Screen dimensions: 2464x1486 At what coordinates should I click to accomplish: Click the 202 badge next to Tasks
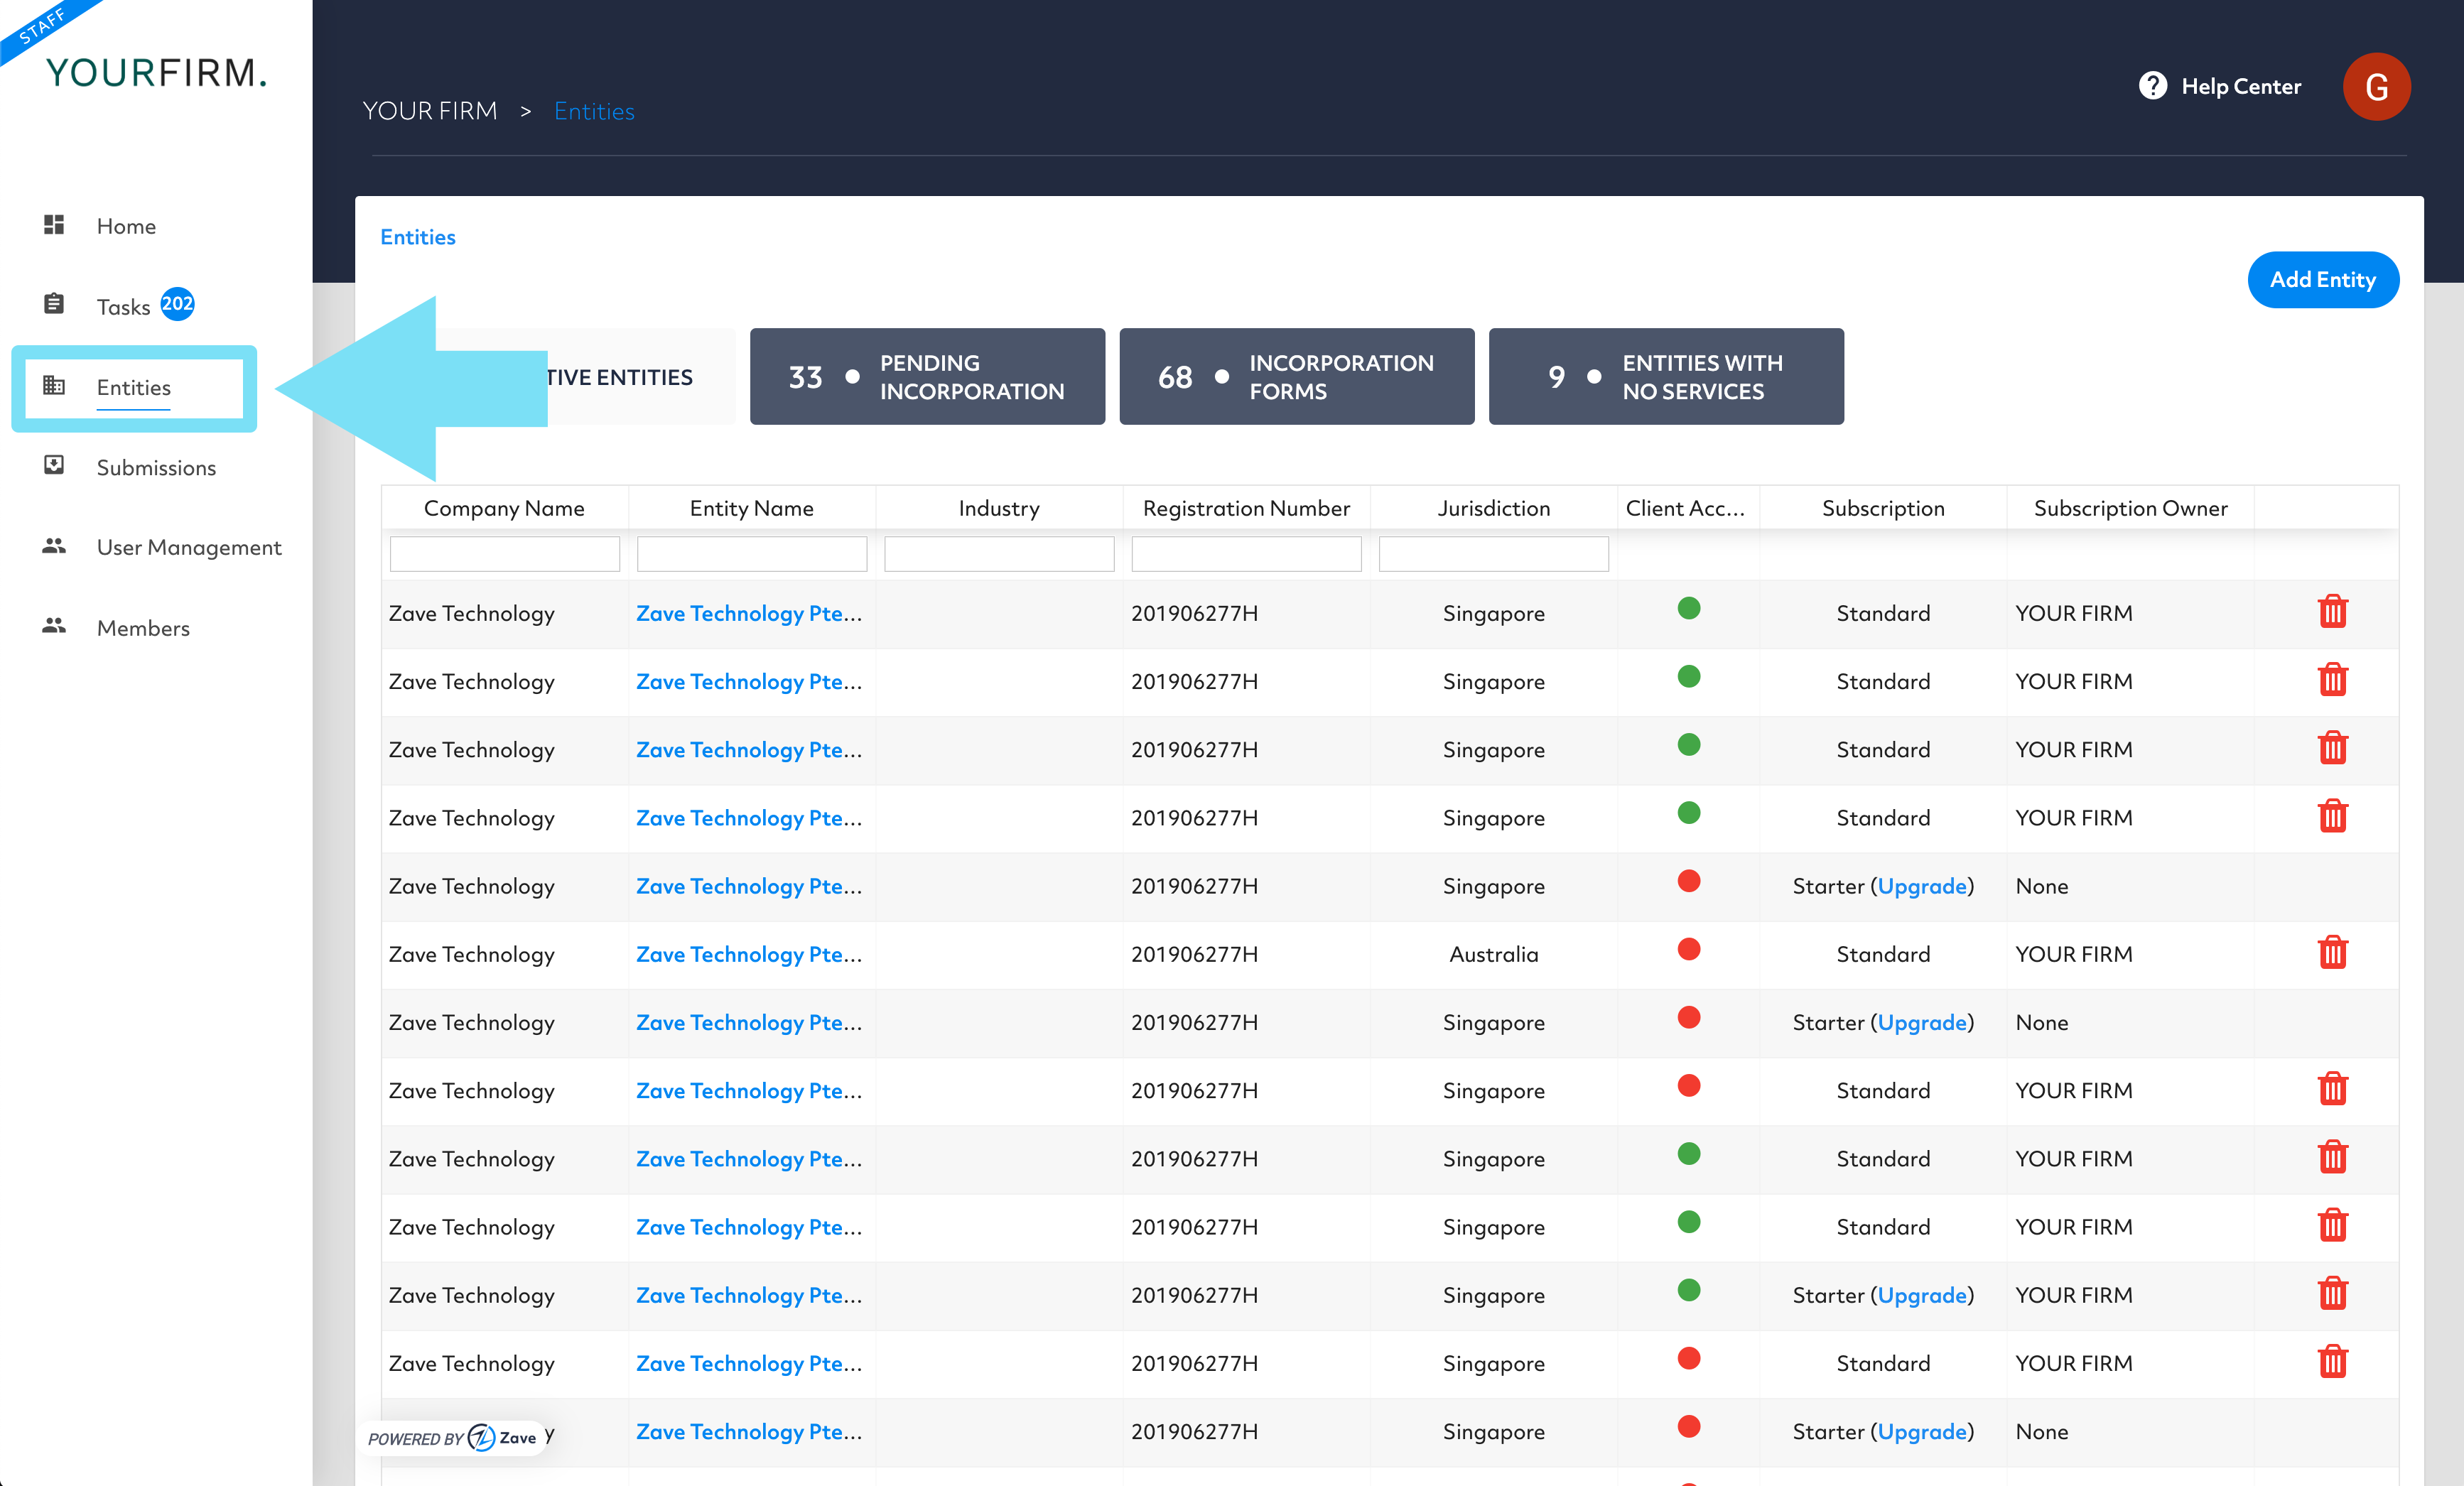[x=177, y=304]
